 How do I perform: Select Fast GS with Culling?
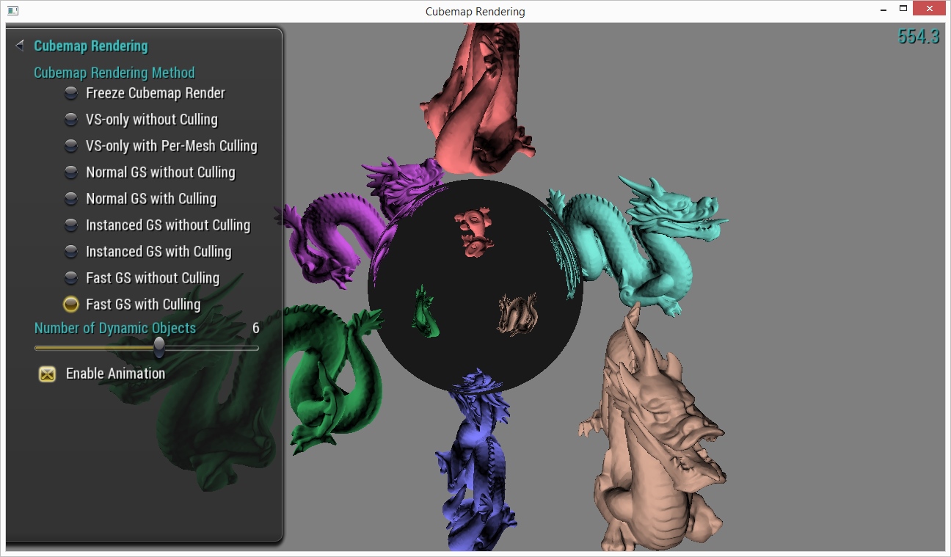click(x=71, y=305)
